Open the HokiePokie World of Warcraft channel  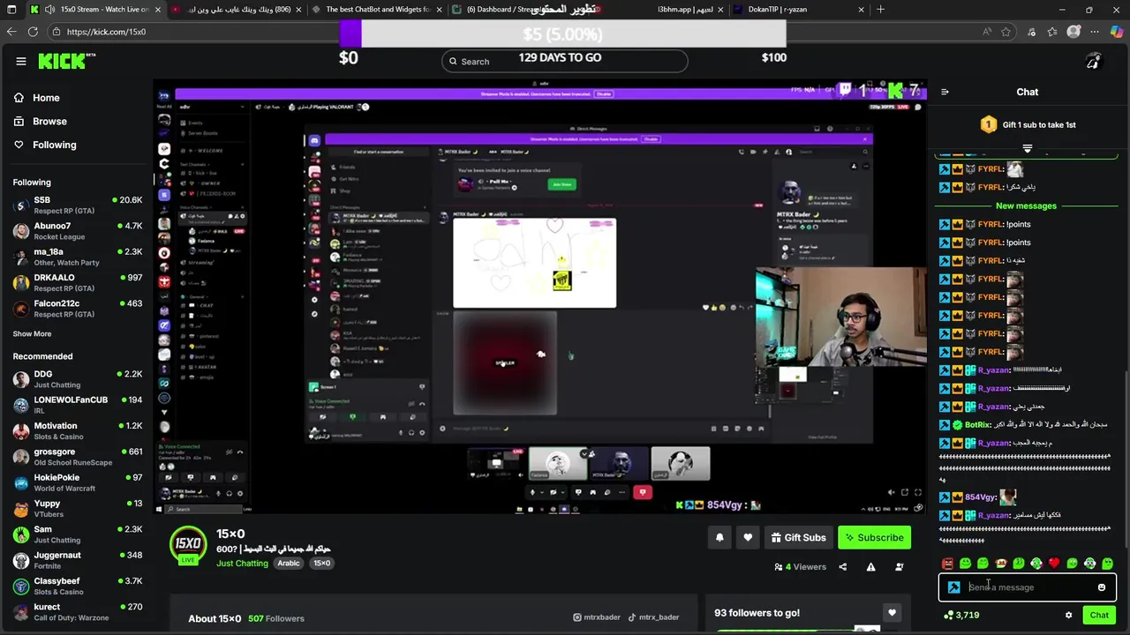78,482
